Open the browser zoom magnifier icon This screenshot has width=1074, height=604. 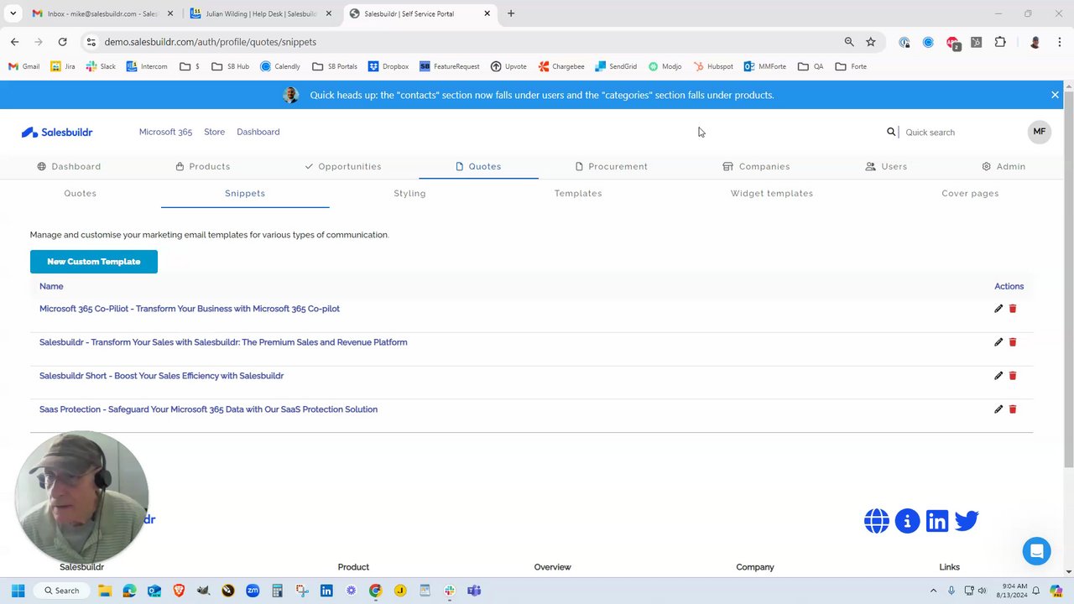(x=849, y=42)
